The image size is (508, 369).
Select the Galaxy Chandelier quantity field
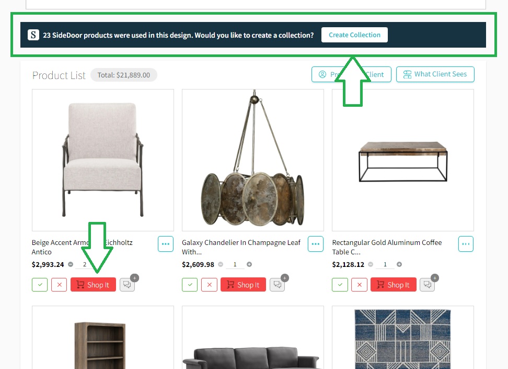click(x=235, y=264)
